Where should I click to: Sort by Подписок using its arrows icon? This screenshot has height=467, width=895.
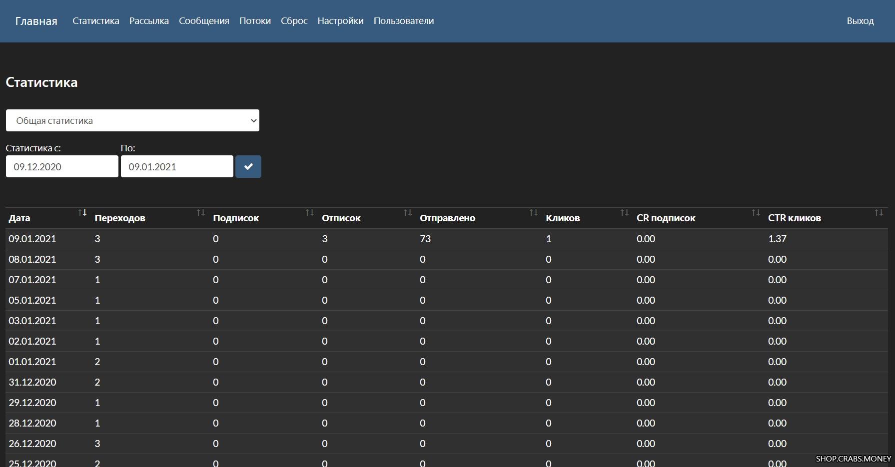[x=309, y=213]
